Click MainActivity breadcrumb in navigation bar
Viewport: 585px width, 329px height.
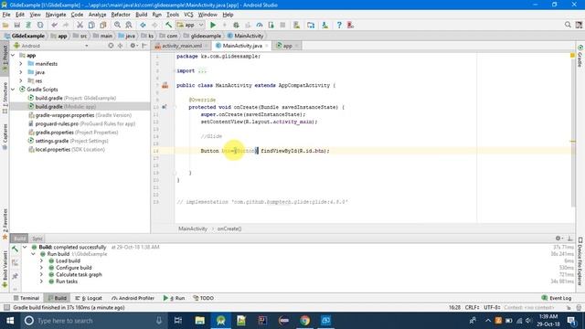point(245,36)
